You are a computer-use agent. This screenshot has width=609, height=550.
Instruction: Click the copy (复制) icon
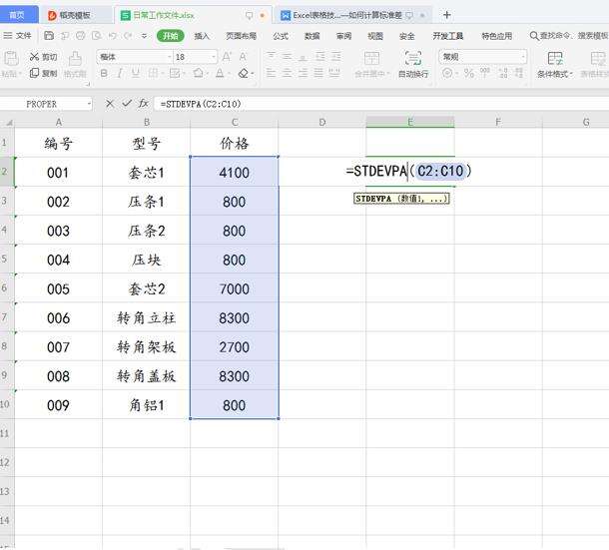click(x=35, y=73)
